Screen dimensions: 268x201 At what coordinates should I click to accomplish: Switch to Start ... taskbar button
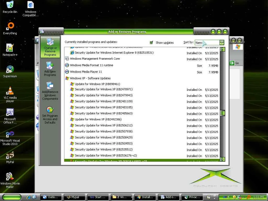point(98,197)
